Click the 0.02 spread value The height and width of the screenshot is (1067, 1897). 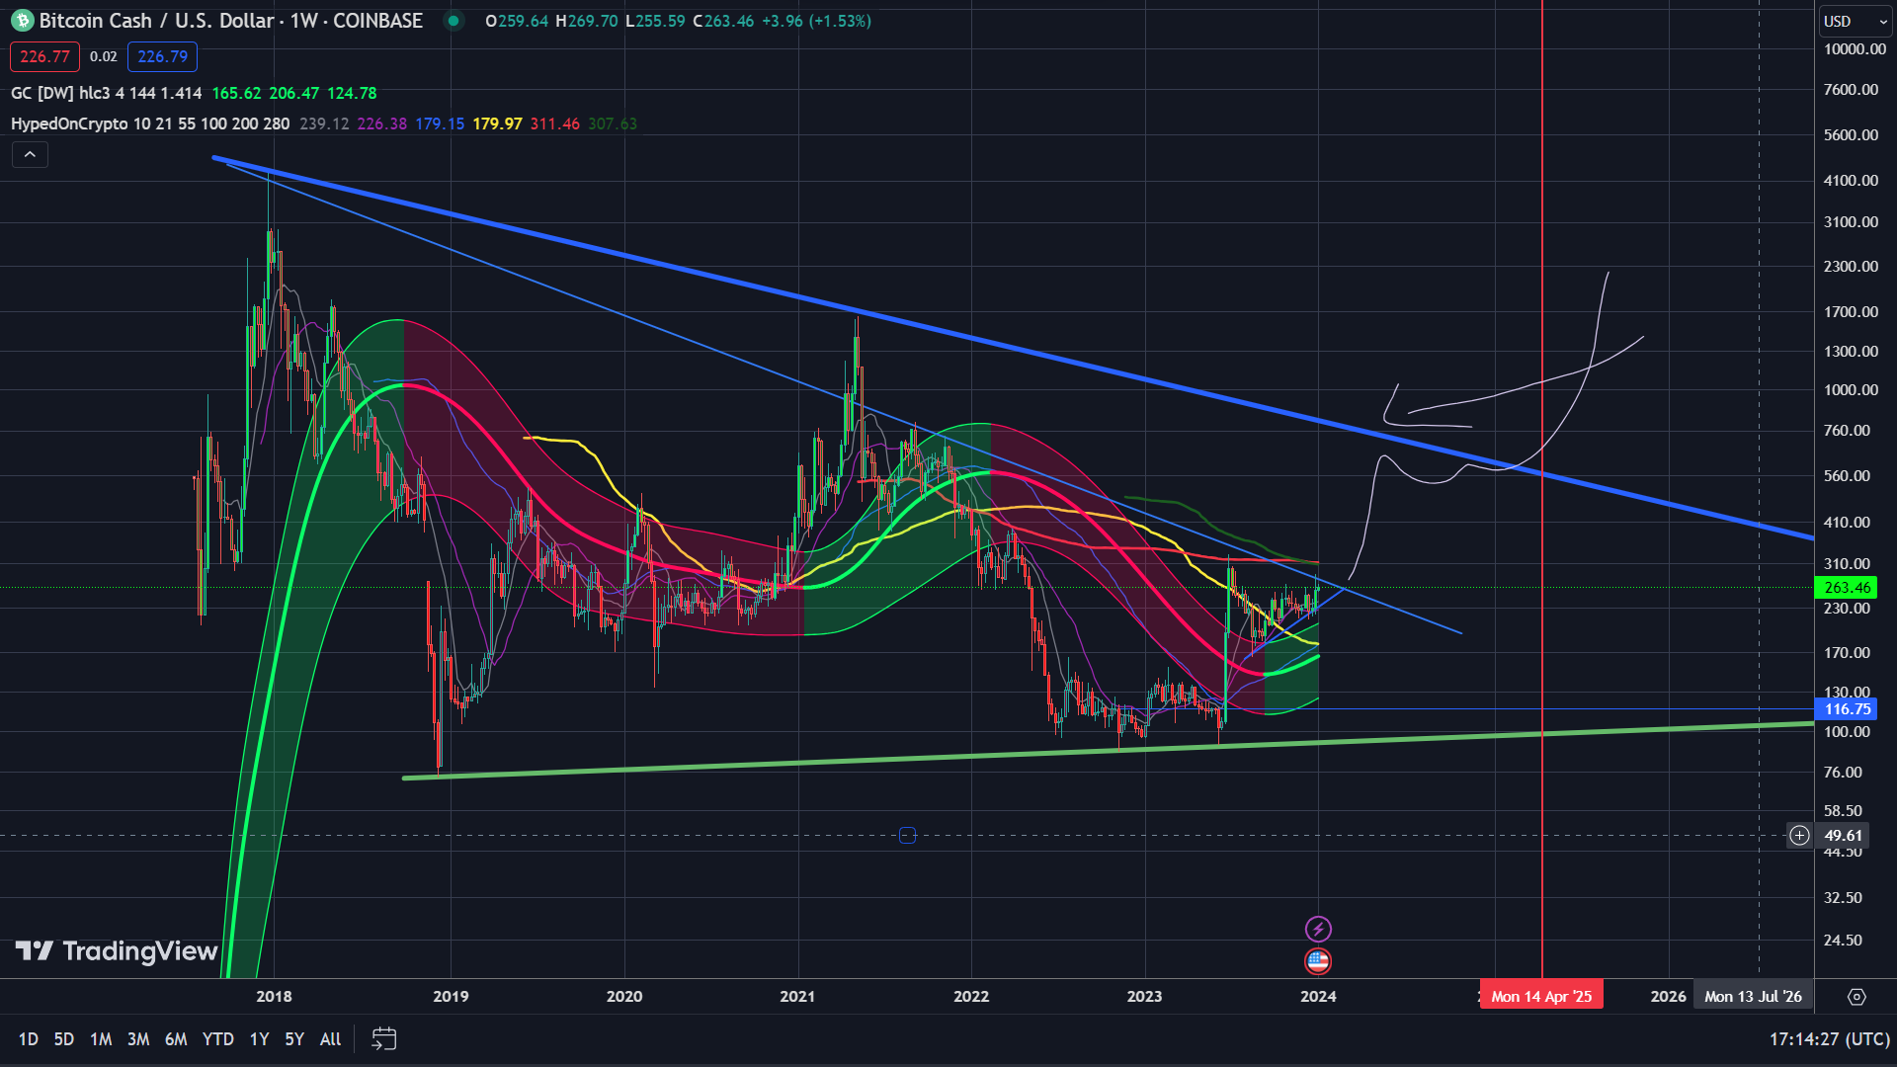tap(104, 56)
